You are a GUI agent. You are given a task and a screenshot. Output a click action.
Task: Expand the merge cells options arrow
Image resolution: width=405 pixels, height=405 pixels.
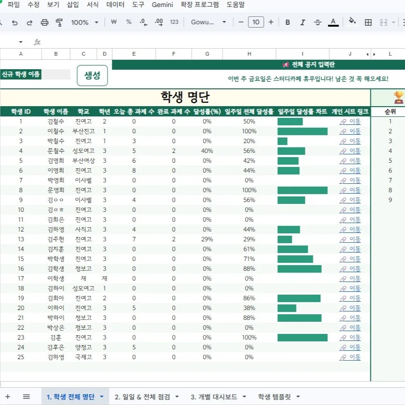tap(393, 22)
